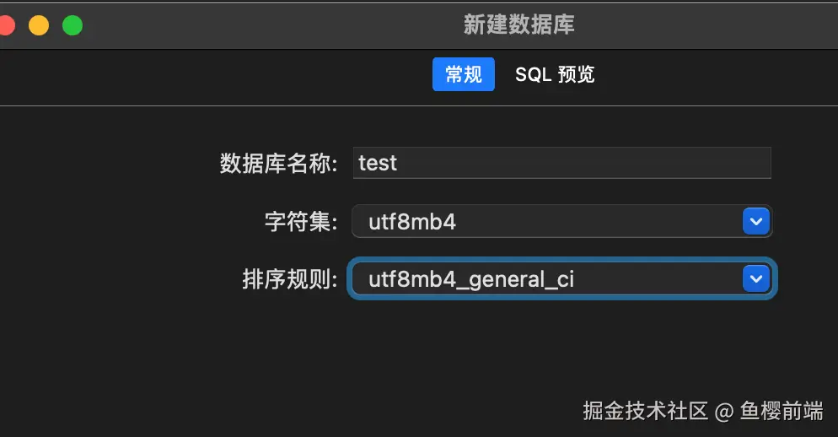Image resolution: width=838 pixels, height=437 pixels.
Task: Minimize window with the yellow button
Action: tap(39, 25)
